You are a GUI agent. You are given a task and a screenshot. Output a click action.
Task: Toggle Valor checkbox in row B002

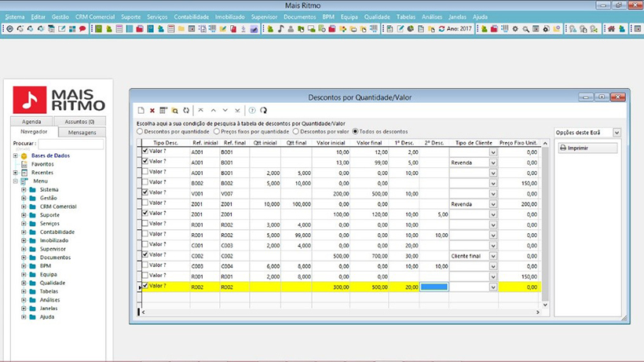(145, 182)
